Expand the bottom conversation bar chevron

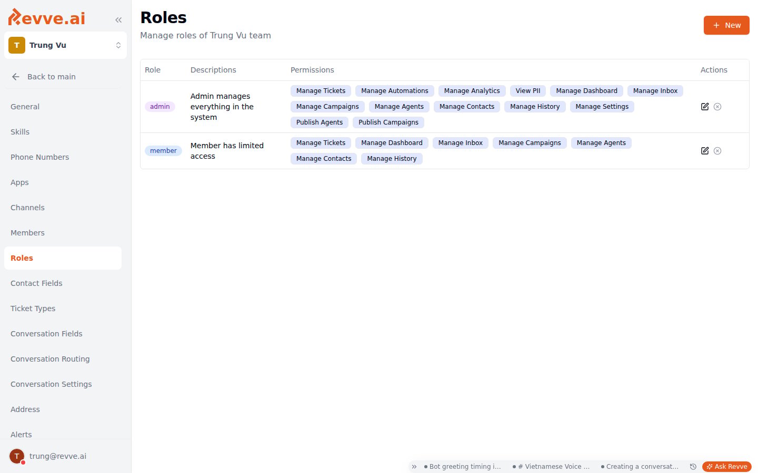point(414,467)
